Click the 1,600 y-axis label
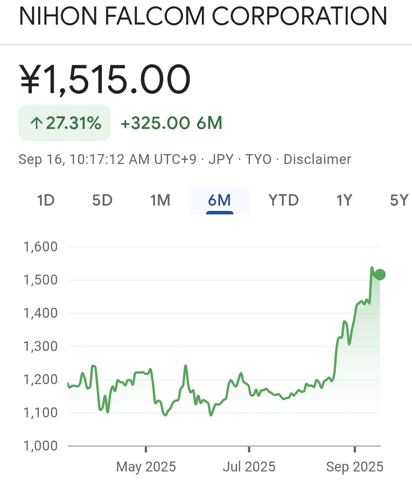The height and width of the screenshot is (489, 412). (40, 247)
